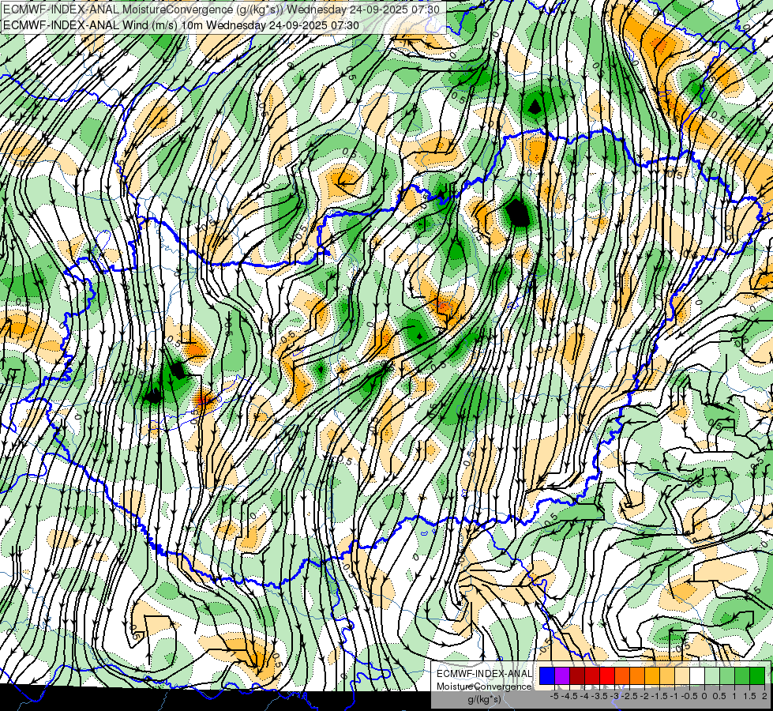The width and height of the screenshot is (773, 711).
Task: Click the legend scale label -4
Action: tap(584, 696)
